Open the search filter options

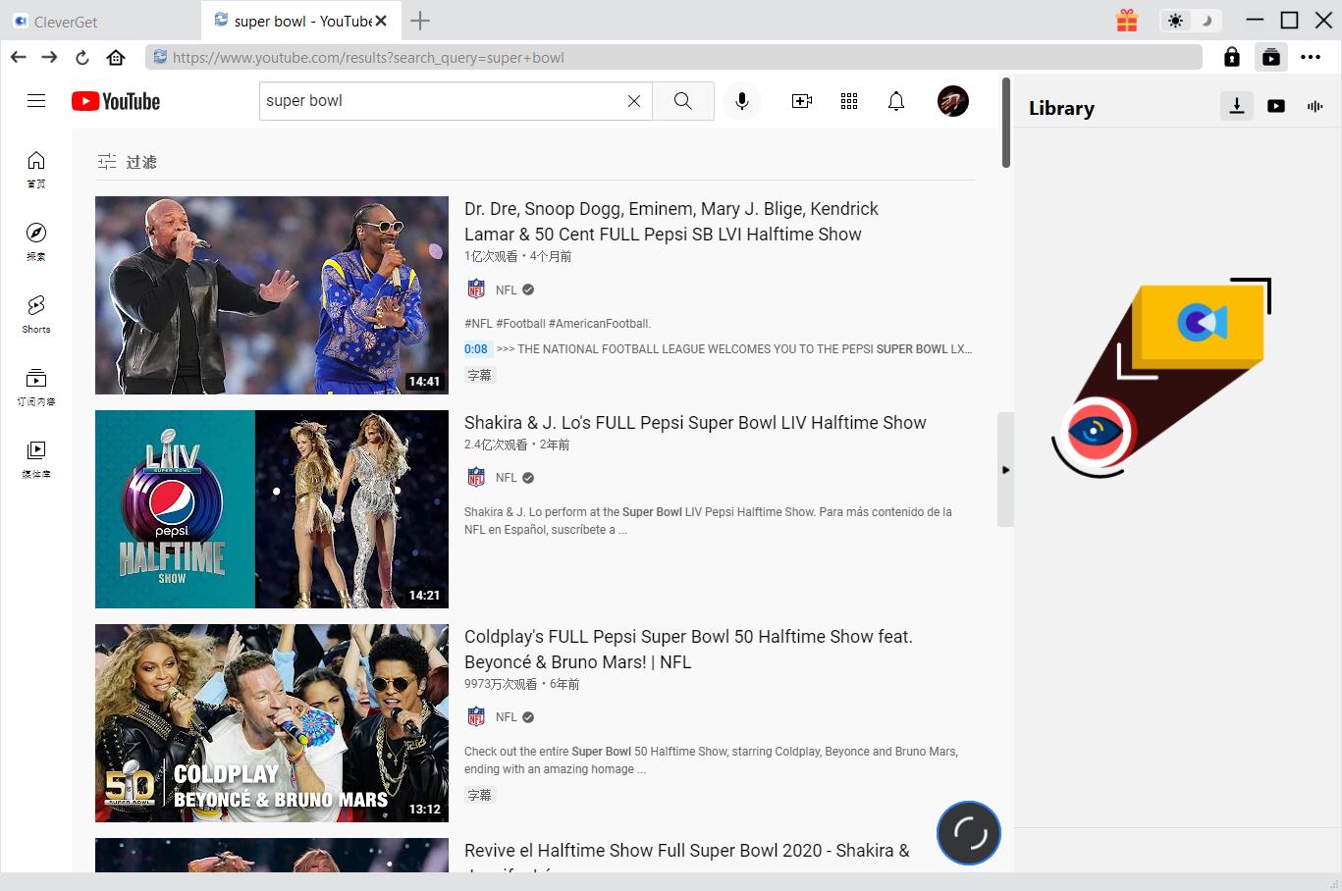point(128,162)
